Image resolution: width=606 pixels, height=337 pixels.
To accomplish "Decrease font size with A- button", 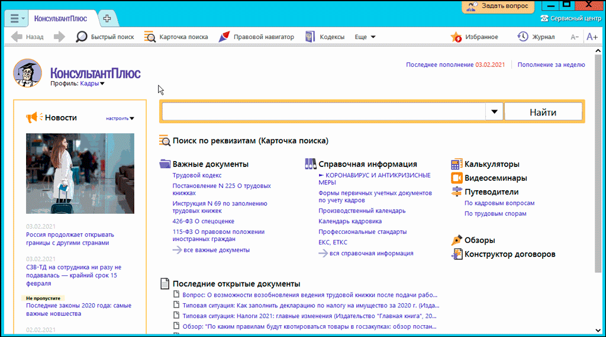I will (575, 37).
